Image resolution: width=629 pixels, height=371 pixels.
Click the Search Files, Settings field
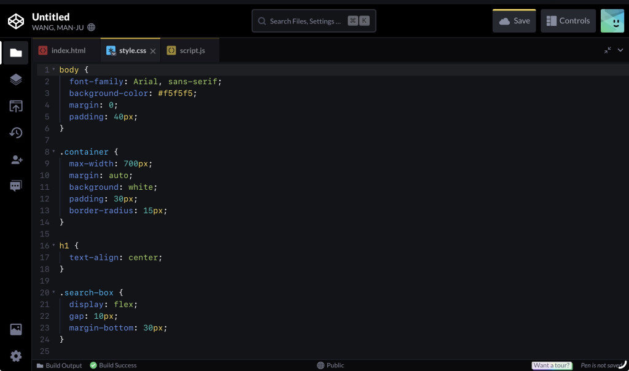click(x=314, y=21)
